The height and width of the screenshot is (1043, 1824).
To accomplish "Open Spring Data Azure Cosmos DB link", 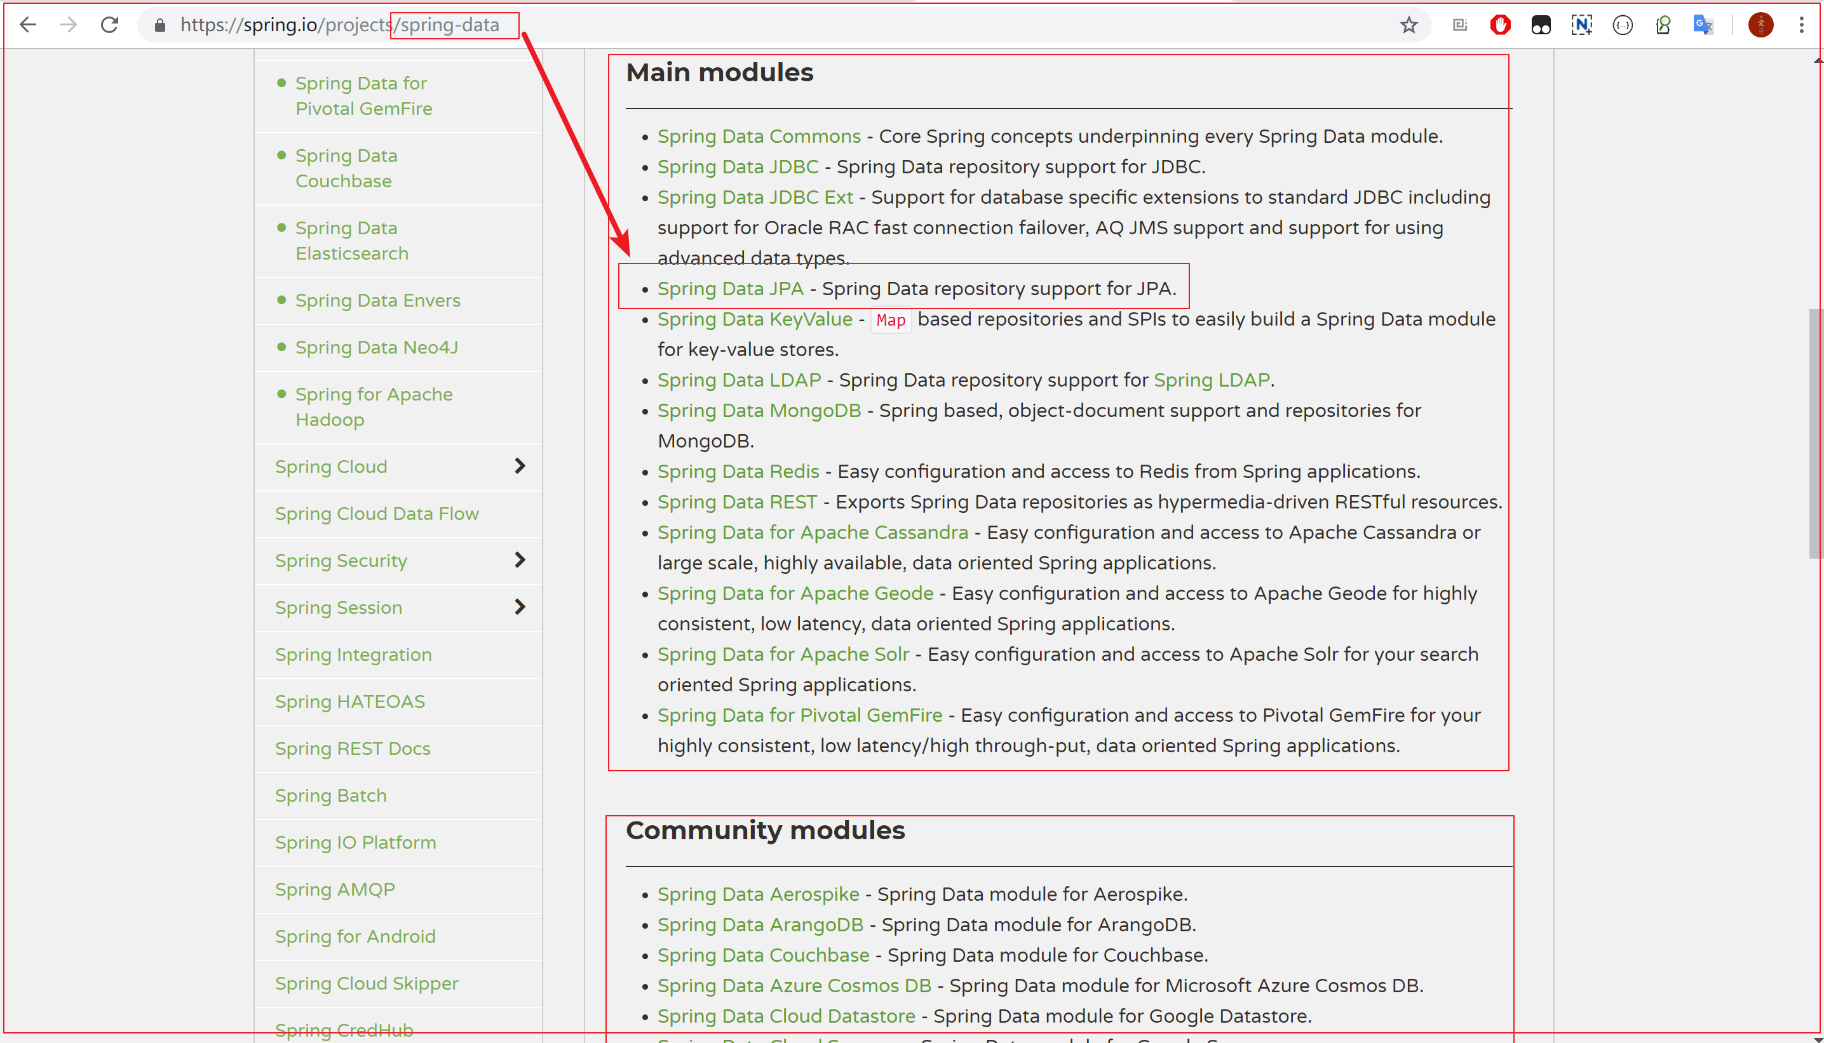I will (794, 986).
